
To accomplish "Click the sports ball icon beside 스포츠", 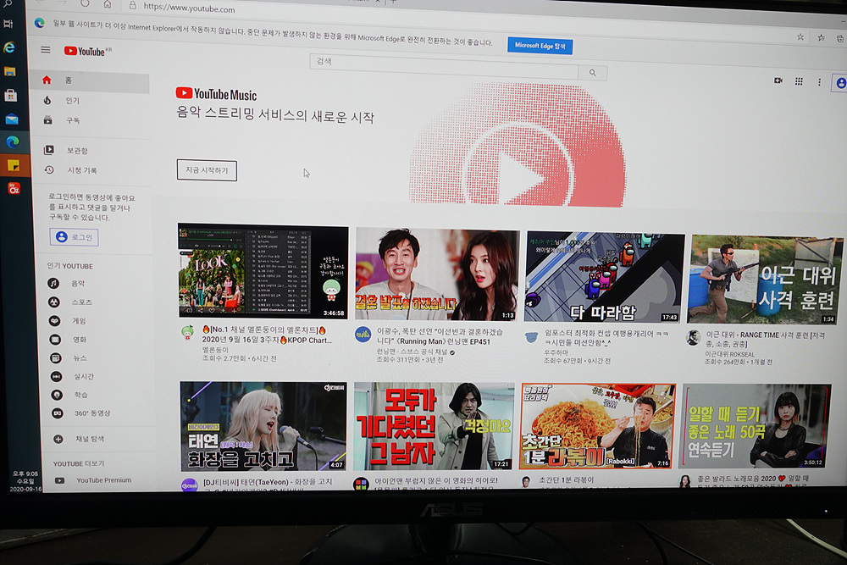I will pos(54,302).
